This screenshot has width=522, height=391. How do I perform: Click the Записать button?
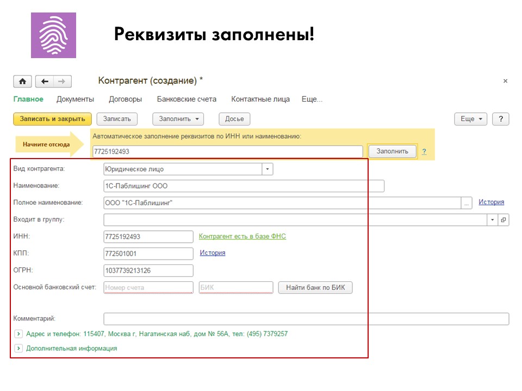[x=117, y=119]
